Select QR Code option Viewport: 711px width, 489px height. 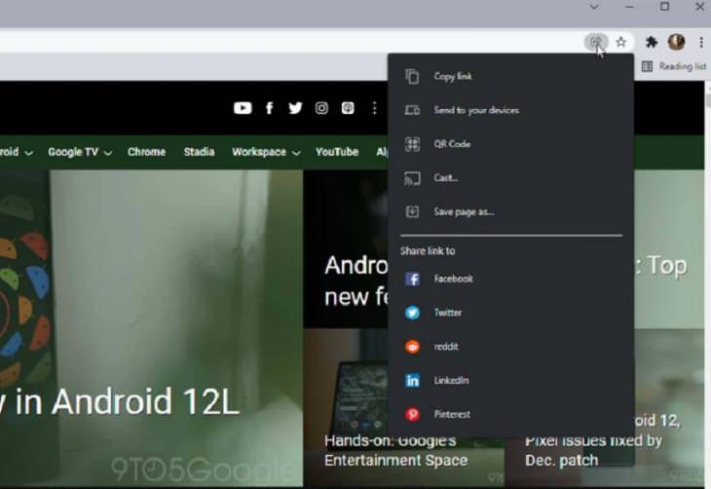click(510, 144)
